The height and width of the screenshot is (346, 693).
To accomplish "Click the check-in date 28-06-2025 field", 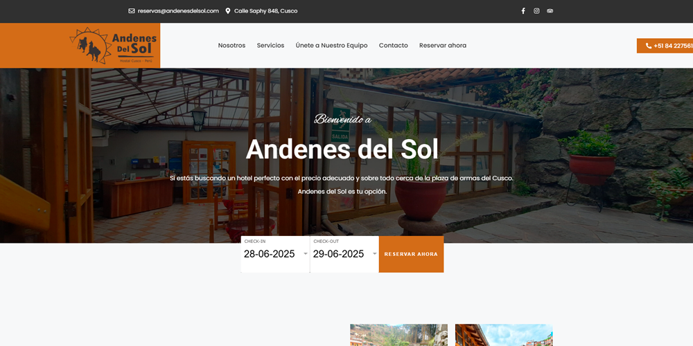I will (275, 254).
